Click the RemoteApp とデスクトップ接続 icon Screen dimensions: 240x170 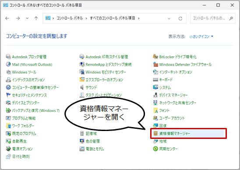pyautogui.click(x=82, y=64)
